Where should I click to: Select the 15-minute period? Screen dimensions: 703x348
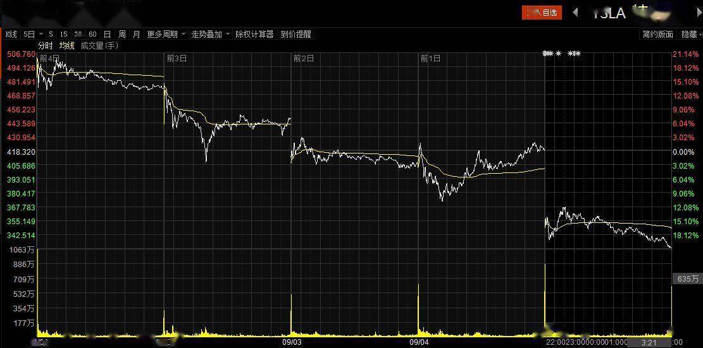click(64, 34)
